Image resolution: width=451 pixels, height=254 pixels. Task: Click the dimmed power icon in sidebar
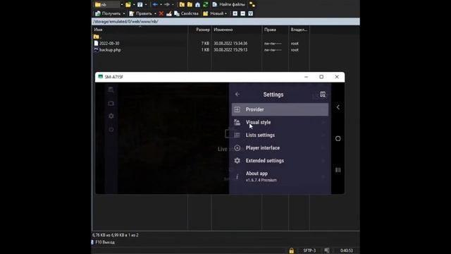(111, 129)
